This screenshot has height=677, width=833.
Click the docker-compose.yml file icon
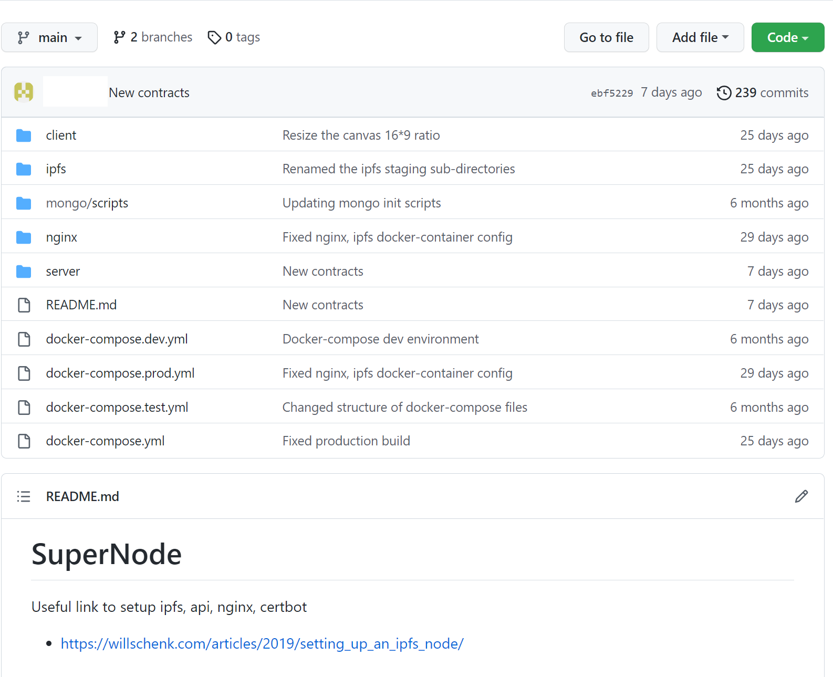(x=24, y=441)
